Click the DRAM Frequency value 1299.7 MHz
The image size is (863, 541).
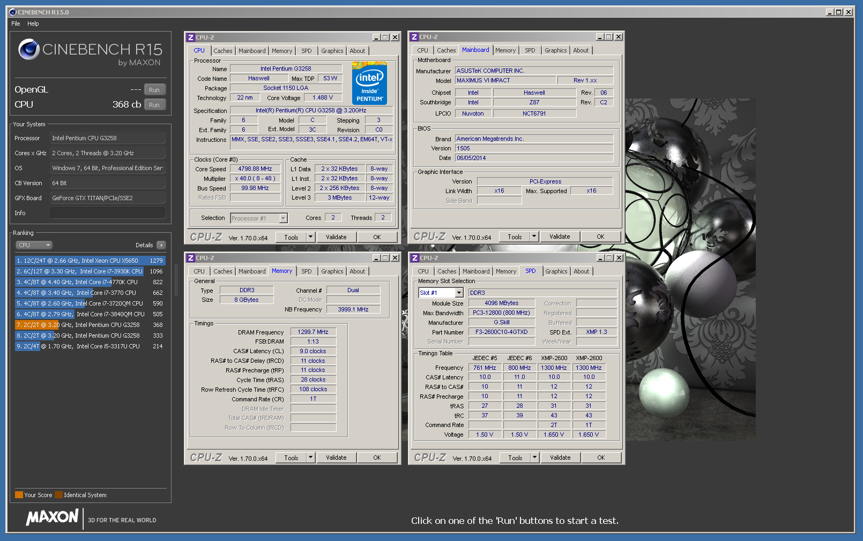[x=313, y=332]
